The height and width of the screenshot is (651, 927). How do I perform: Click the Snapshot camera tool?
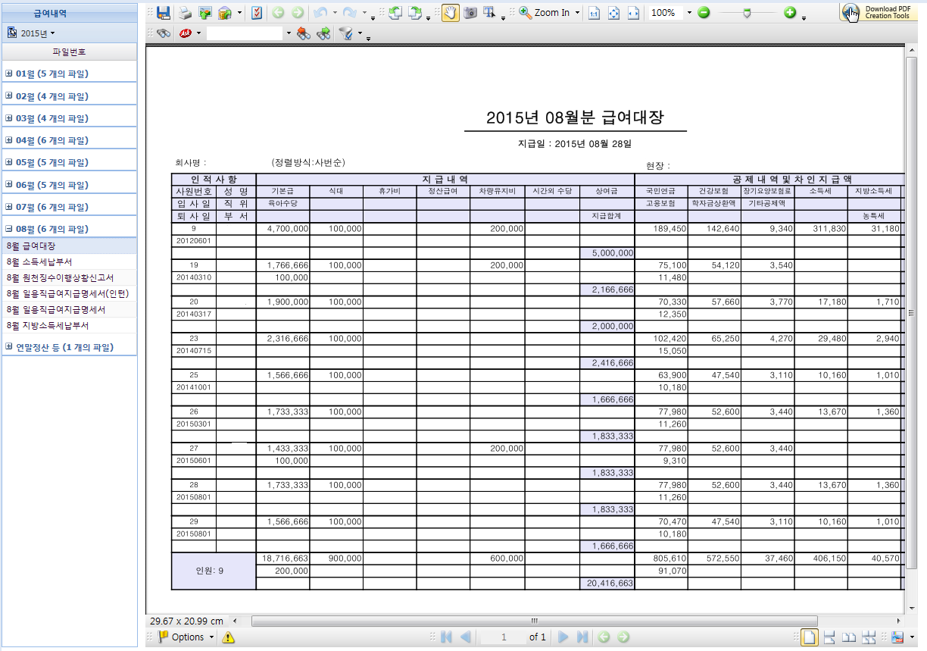470,13
